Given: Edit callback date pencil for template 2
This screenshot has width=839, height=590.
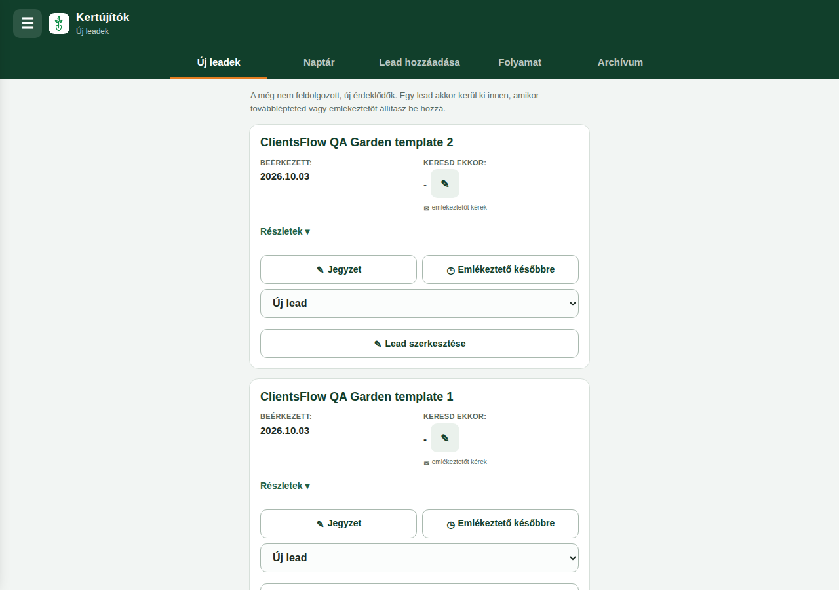Looking at the screenshot, I should [445, 184].
